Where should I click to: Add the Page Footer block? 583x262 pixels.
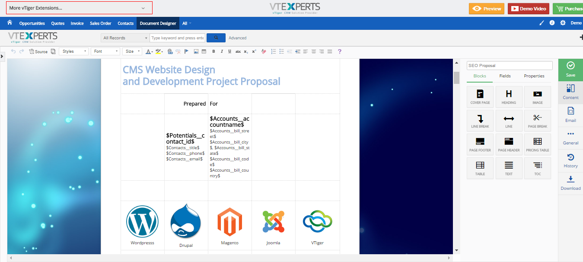tap(480, 144)
